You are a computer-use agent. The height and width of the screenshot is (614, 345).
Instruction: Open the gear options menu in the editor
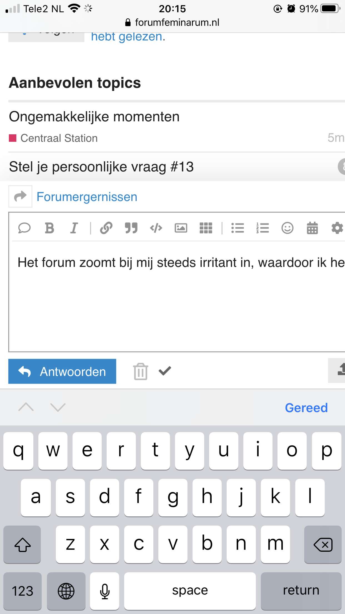coord(337,228)
